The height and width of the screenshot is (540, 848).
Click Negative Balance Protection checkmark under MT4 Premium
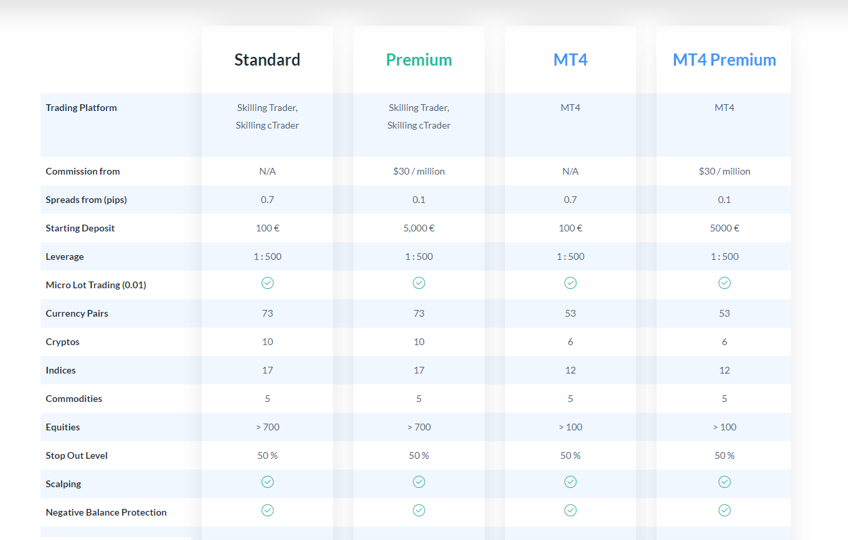[x=724, y=510]
